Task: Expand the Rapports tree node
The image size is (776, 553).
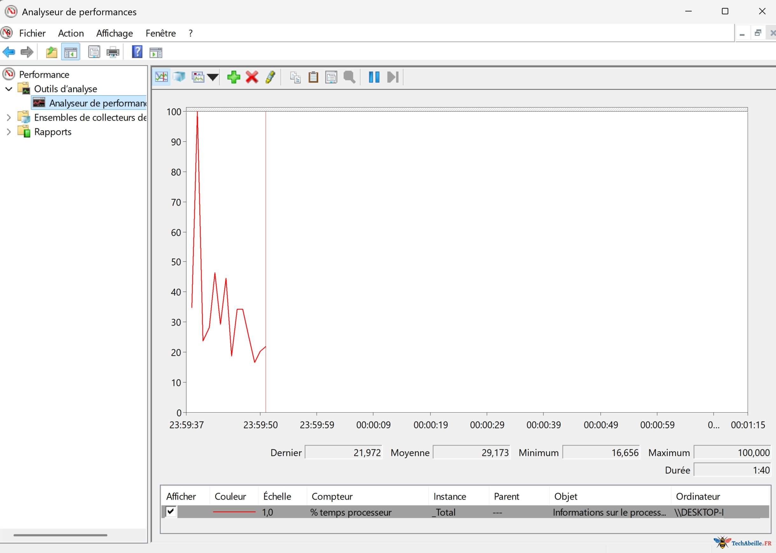Action: (9, 132)
